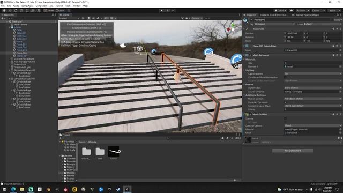Open the Gizmos dropdown in the Scene view
The width and height of the screenshot is (343, 193).
[197, 18]
